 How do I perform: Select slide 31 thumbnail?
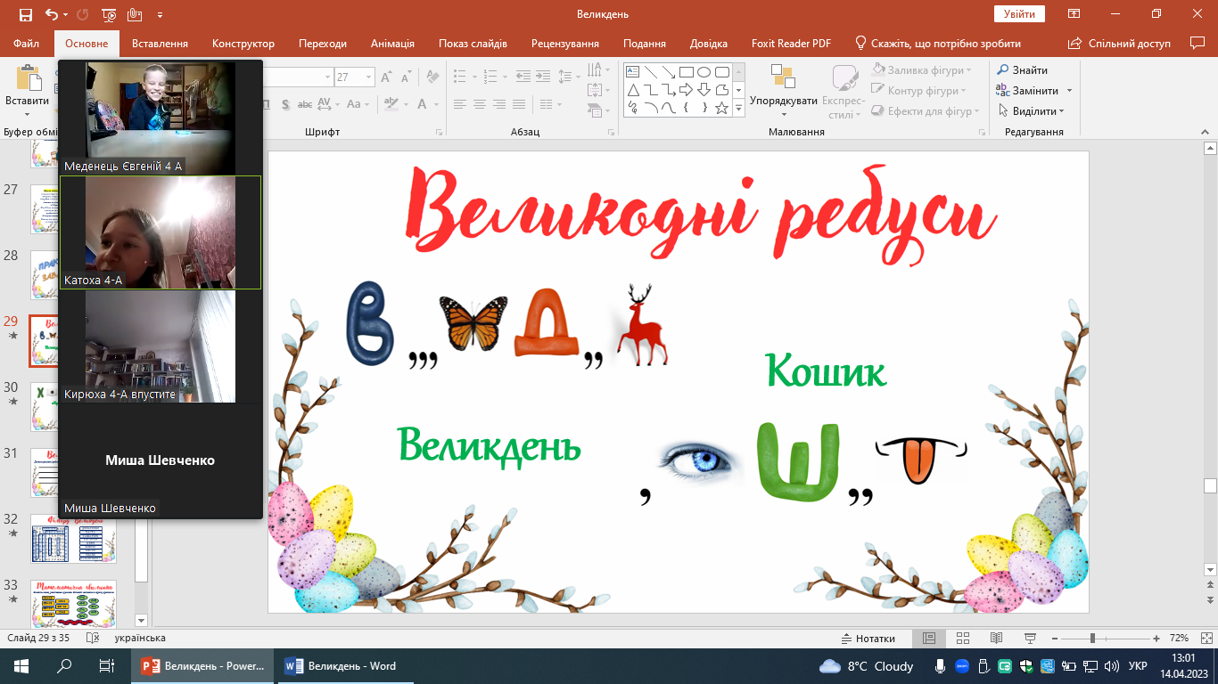click(73, 471)
